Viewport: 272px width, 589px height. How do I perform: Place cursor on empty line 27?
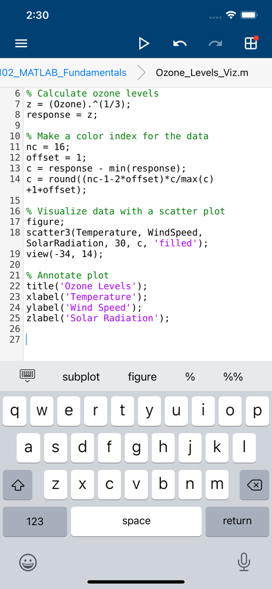coord(147,340)
